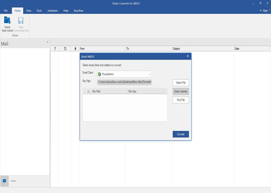
Task: Click the Select File button
Action: click(181, 83)
